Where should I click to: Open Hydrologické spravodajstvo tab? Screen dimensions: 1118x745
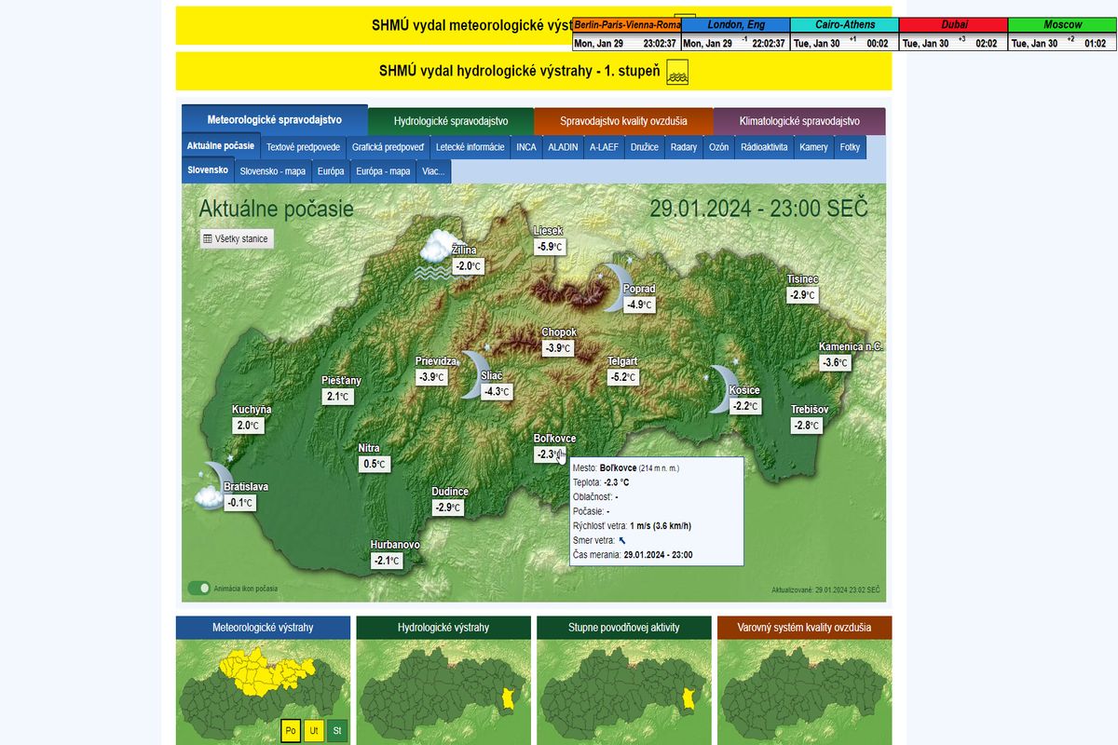(x=451, y=121)
